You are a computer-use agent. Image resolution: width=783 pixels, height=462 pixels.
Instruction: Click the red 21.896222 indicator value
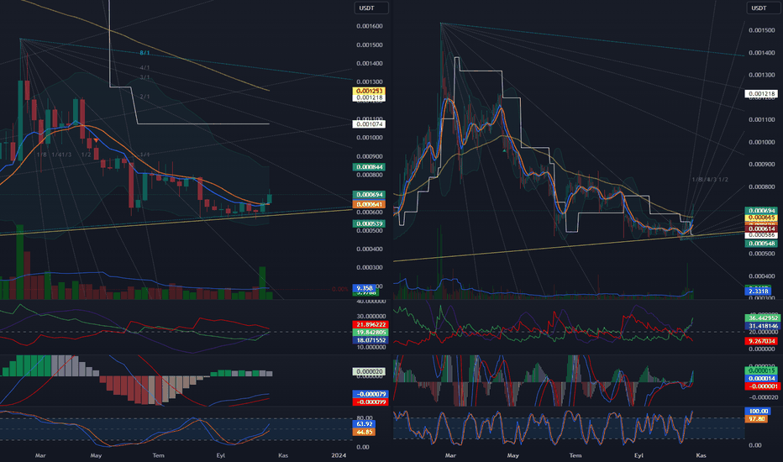click(370, 324)
